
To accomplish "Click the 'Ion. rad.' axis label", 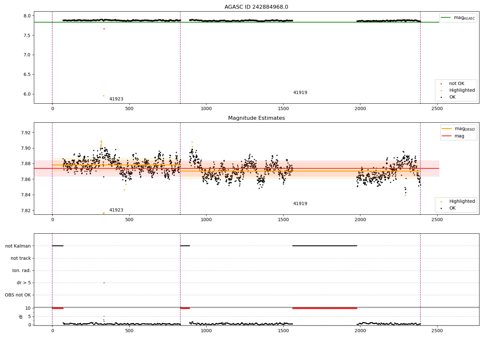I will (22, 270).
